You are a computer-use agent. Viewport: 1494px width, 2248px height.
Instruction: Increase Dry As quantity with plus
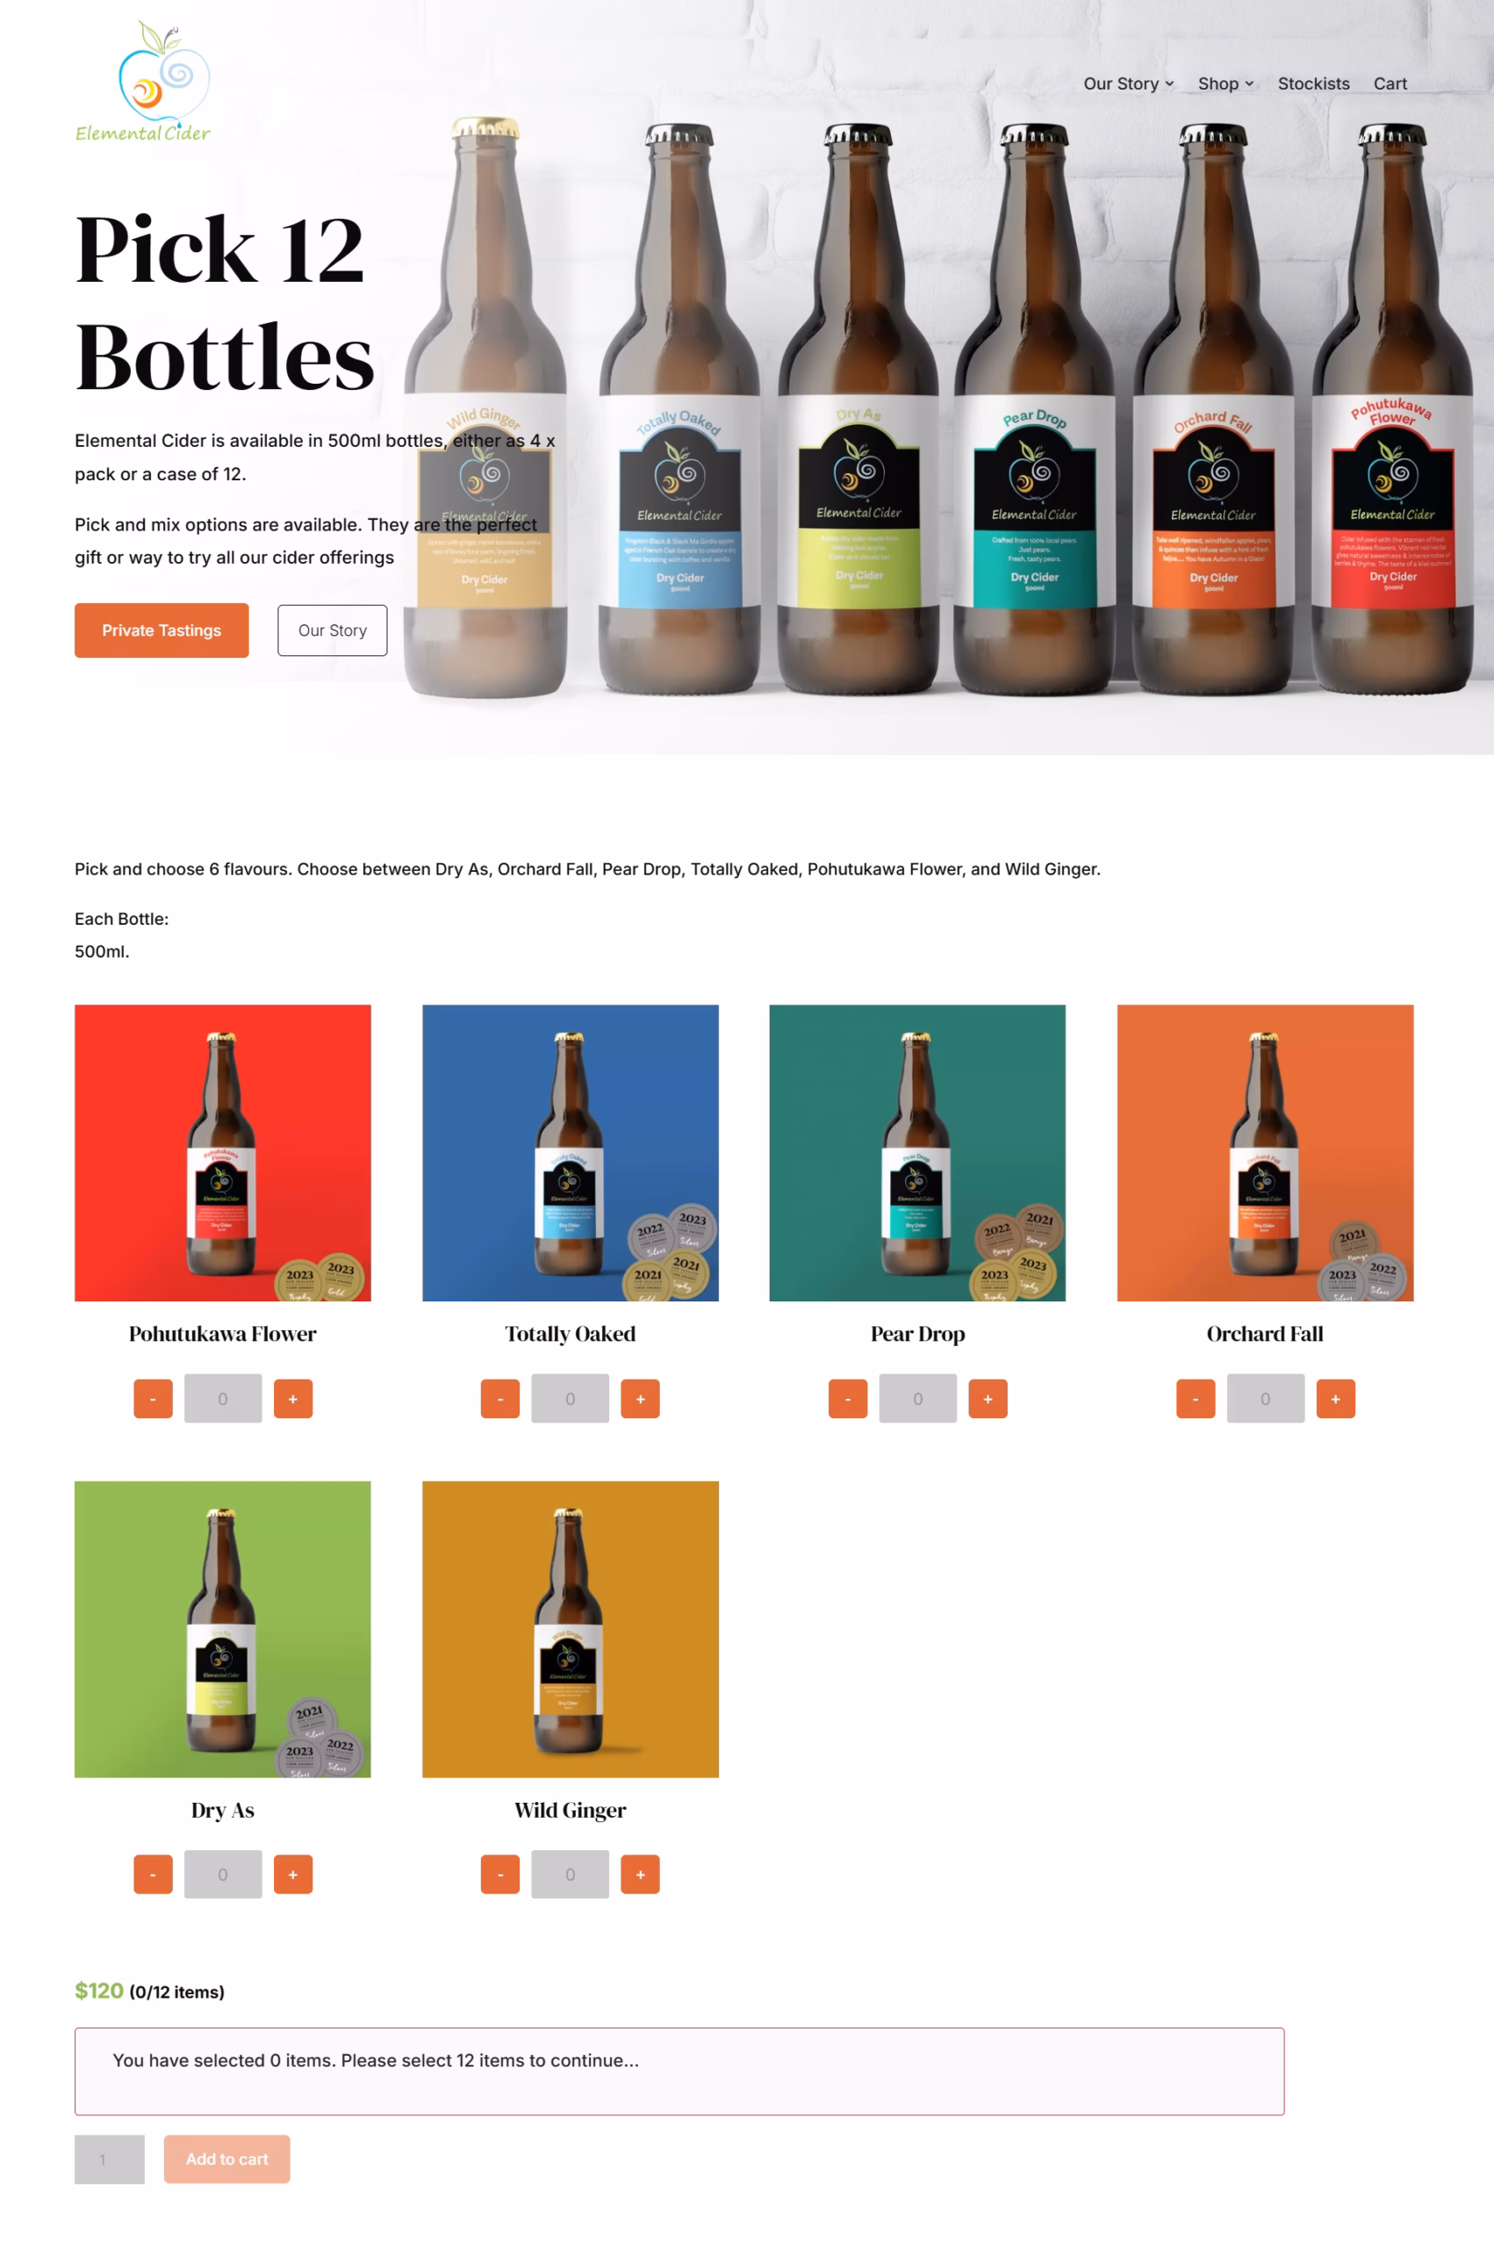tap(292, 1874)
